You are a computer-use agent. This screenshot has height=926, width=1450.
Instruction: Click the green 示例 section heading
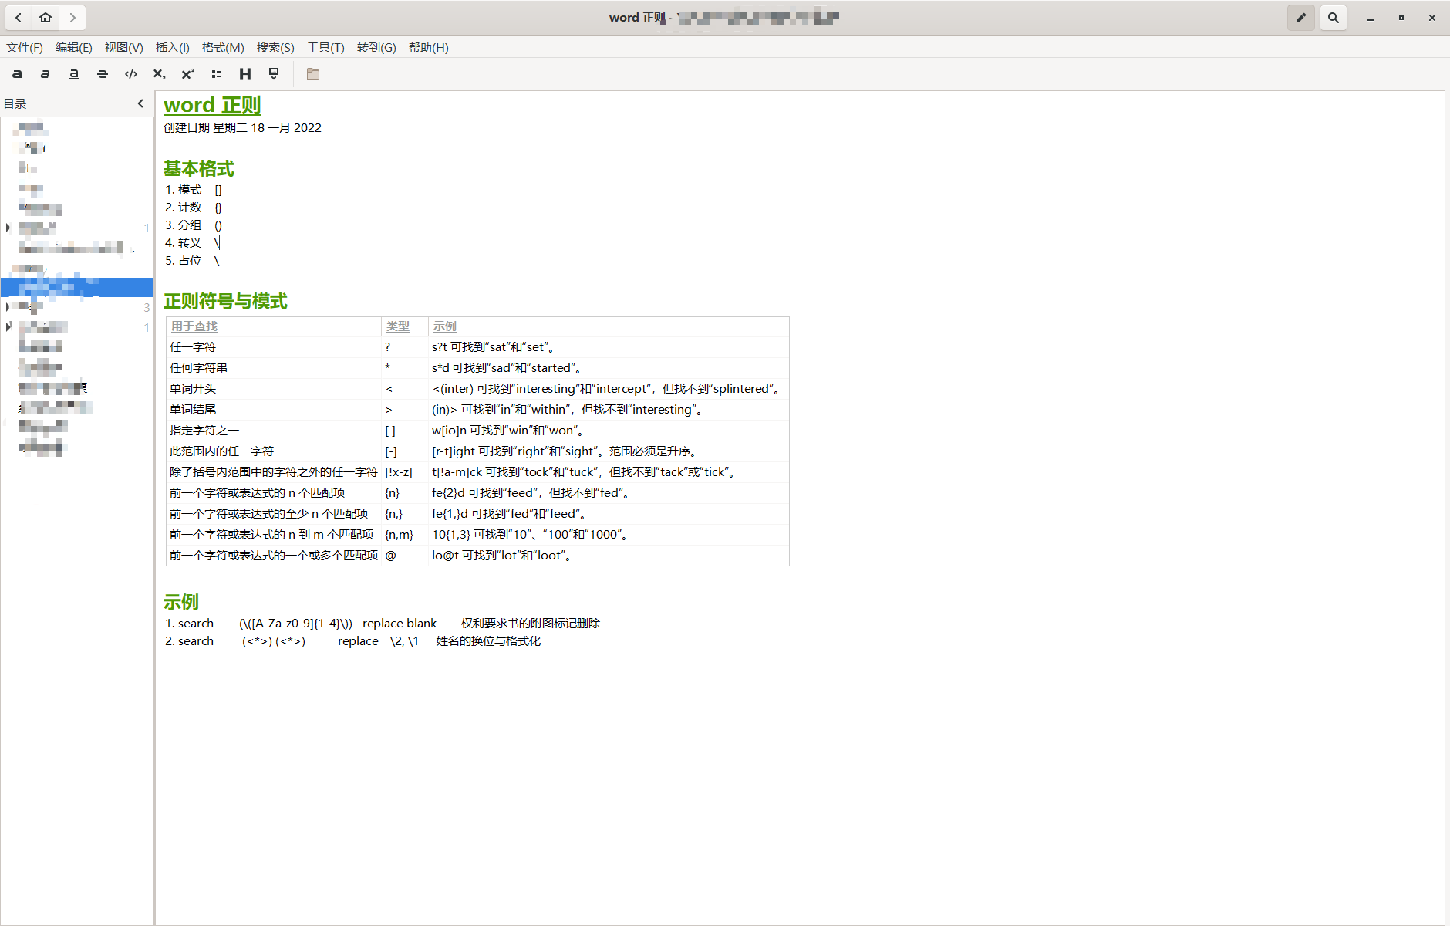pos(181,602)
